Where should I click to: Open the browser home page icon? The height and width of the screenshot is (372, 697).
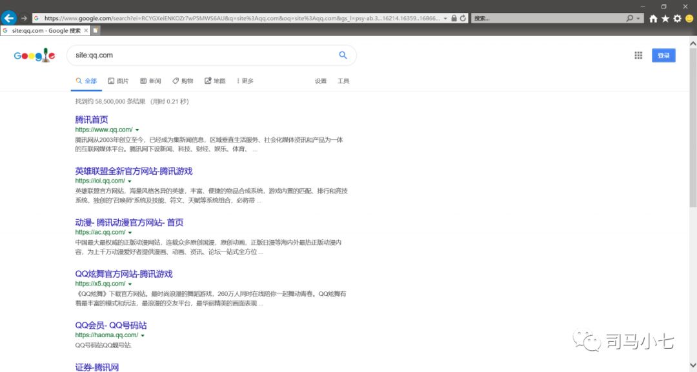(653, 19)
